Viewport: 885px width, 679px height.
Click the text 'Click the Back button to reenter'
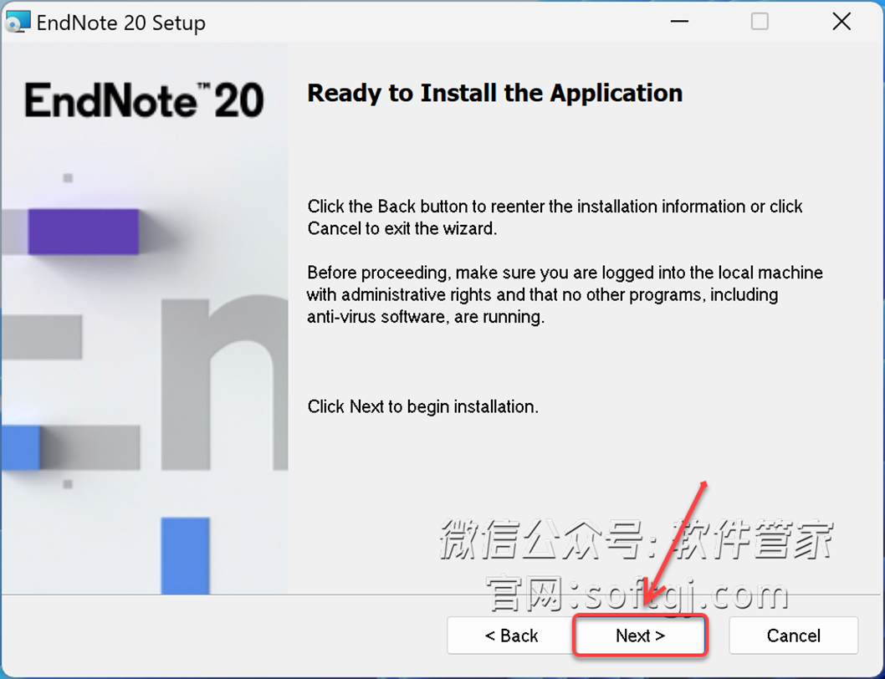555,217
